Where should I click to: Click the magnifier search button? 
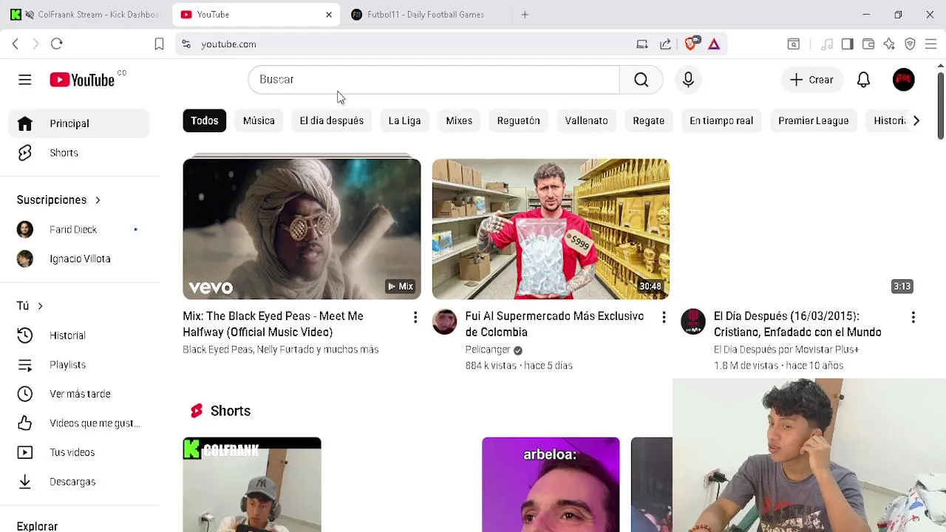pos(641,80)
